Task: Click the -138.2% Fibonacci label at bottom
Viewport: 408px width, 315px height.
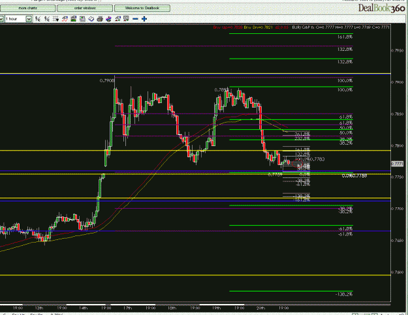Action: click(344, 294)
